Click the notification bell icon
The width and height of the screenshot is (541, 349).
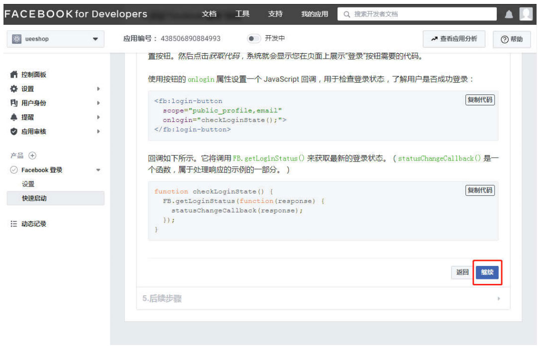[509, 14]
